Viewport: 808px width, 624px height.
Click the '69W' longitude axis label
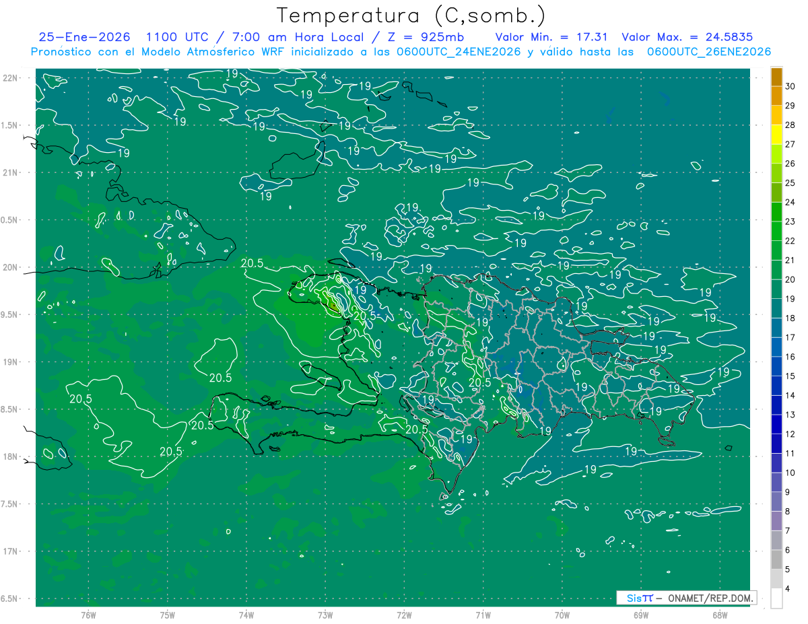[641, 615]
